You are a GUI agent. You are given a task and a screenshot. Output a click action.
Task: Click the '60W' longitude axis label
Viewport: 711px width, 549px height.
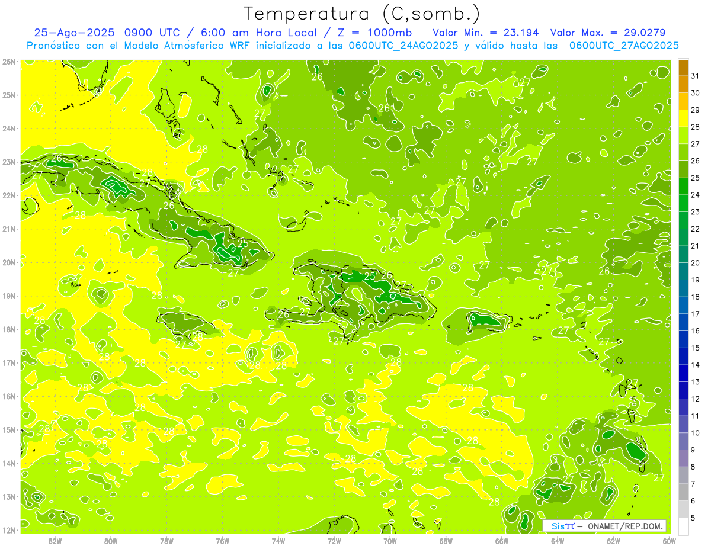pyautogui.click(x=670, y=540)
